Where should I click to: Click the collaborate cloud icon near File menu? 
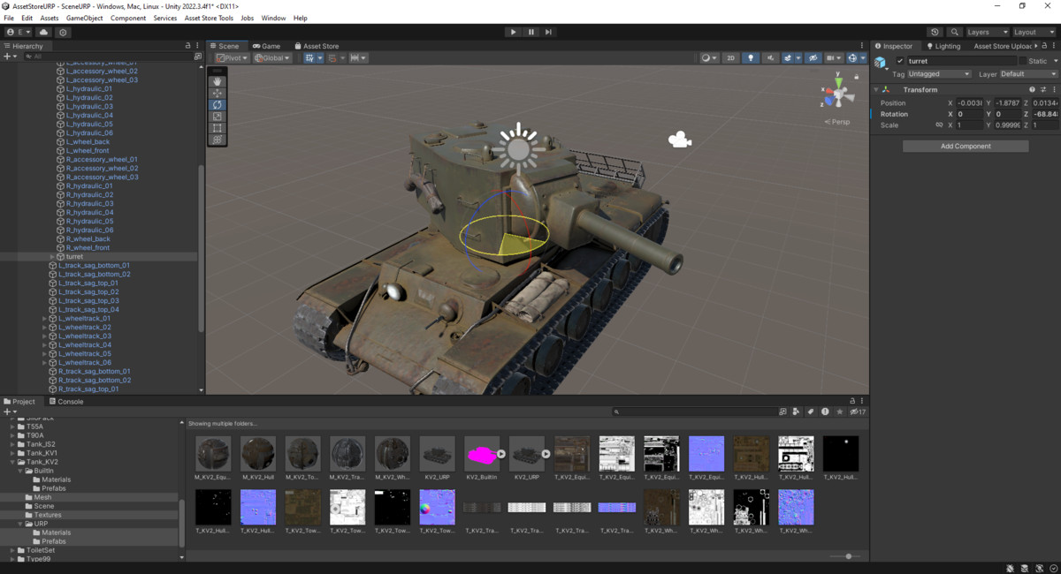point(43,31)
